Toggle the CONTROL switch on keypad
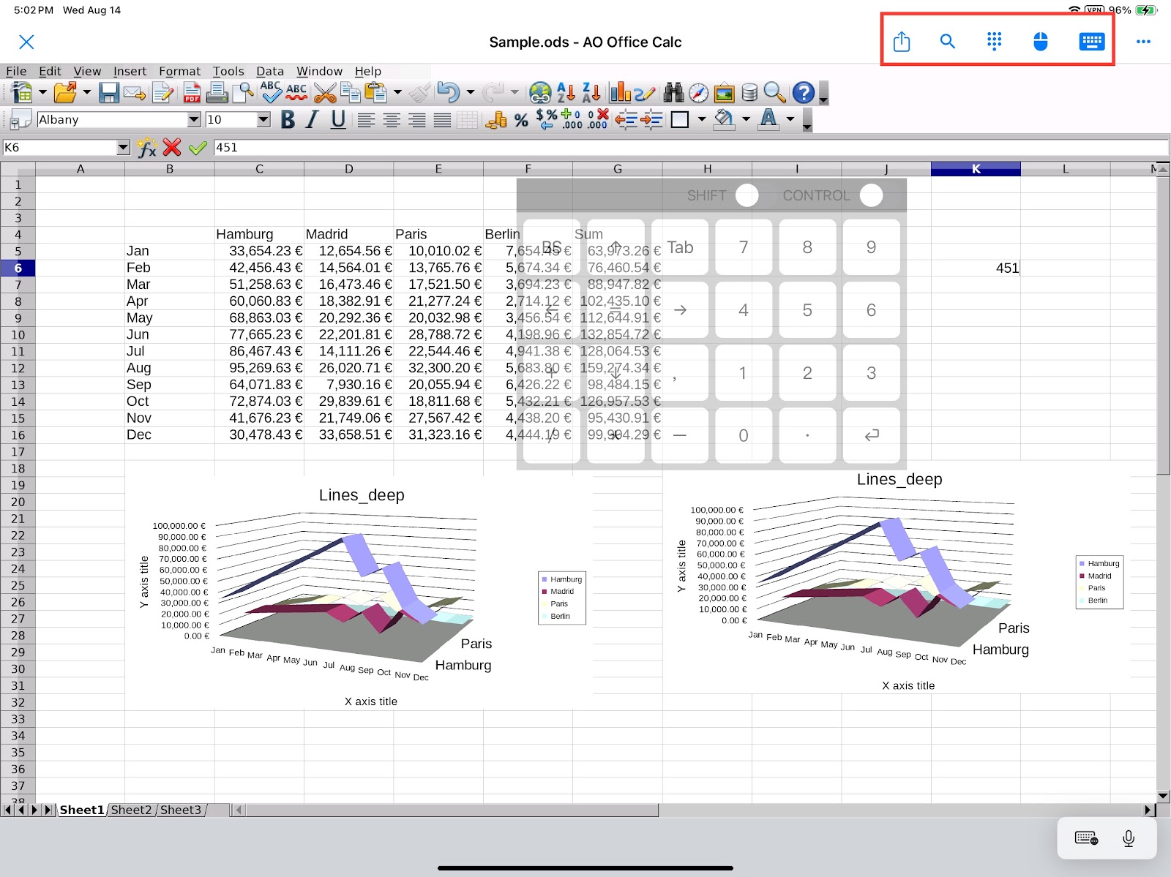 (x=870, y=195)
